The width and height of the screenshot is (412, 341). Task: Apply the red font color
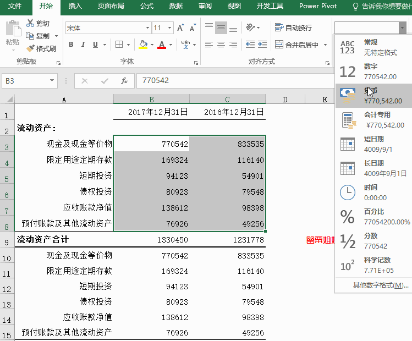(x=162, y=45)
